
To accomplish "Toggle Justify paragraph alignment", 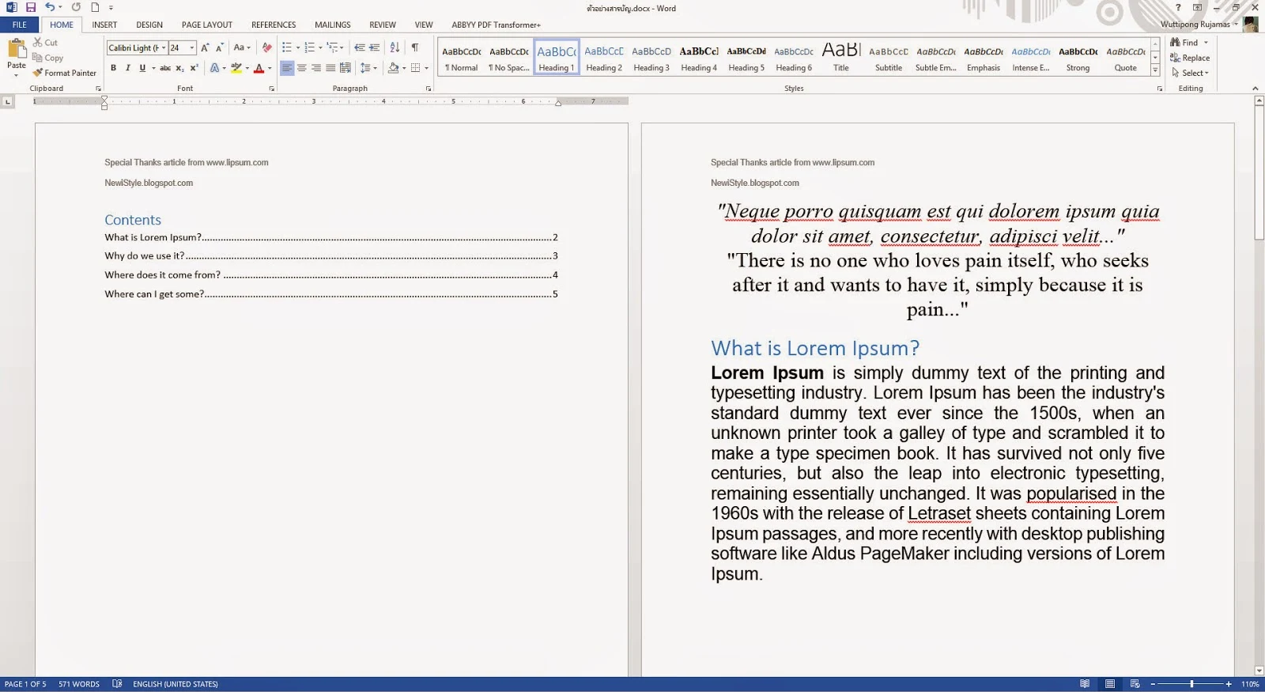I will [x=330, y=68].
